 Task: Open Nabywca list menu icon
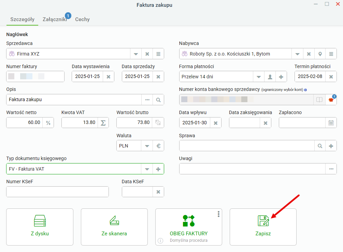(331, 54)
